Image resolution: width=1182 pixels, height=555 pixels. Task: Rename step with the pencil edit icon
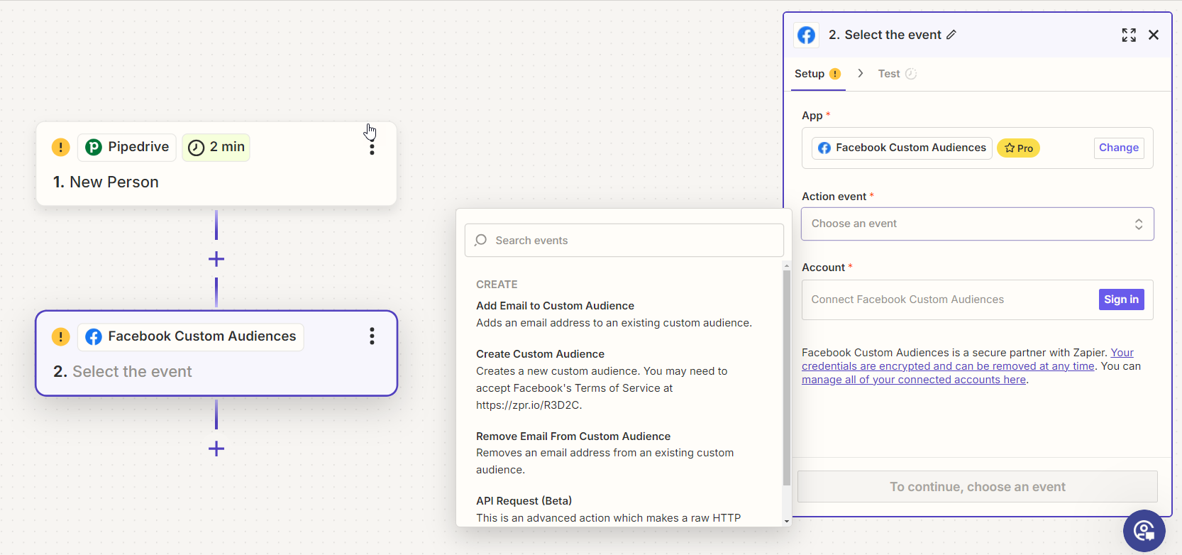(x=951, y=35)
